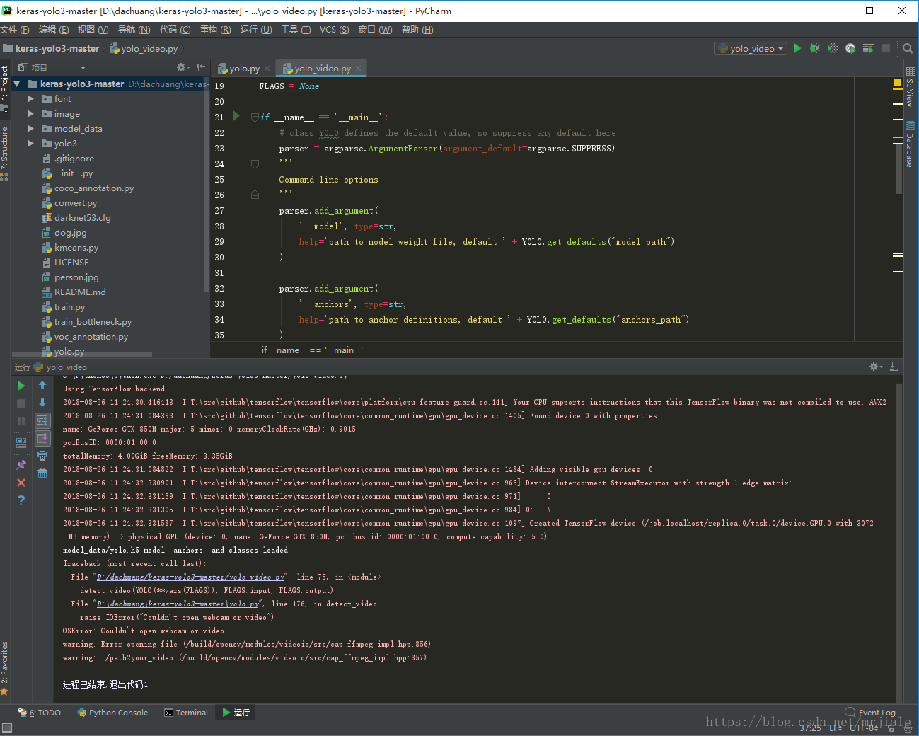Viewport: 919px width, 736px height.
Task: Expand the model_data folder
Action: pyautogui.click(x=31, y=129)
